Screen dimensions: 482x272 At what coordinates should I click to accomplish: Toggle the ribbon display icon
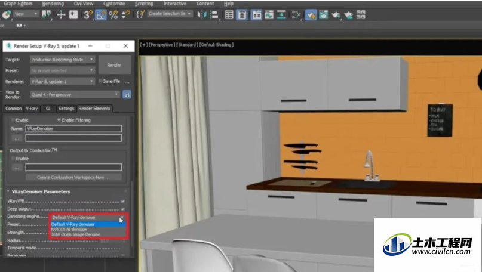[256, 14]
